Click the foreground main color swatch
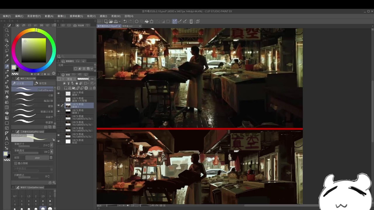This screenshot has height=210, width=374. point(14,67)
